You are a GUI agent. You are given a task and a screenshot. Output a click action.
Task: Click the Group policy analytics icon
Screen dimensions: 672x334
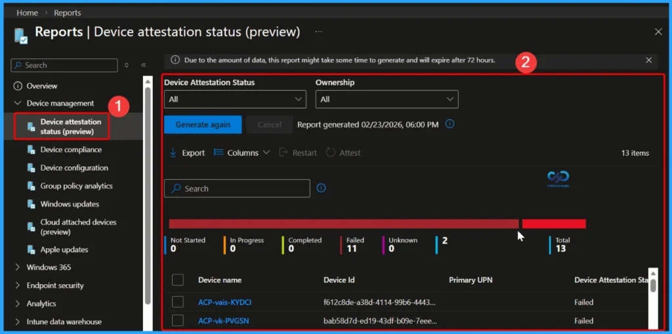point(31,186)
